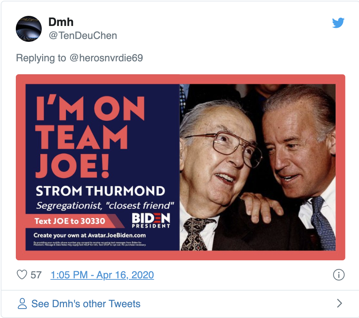This screenshot has height=318, width=359.
Task: Expand the right chevron arrow
Action: (x=339, y=304)
